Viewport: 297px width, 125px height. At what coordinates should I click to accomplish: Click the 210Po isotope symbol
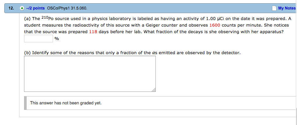(47, 18)
